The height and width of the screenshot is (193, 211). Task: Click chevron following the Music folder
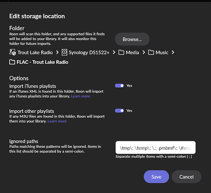[173, 52]
